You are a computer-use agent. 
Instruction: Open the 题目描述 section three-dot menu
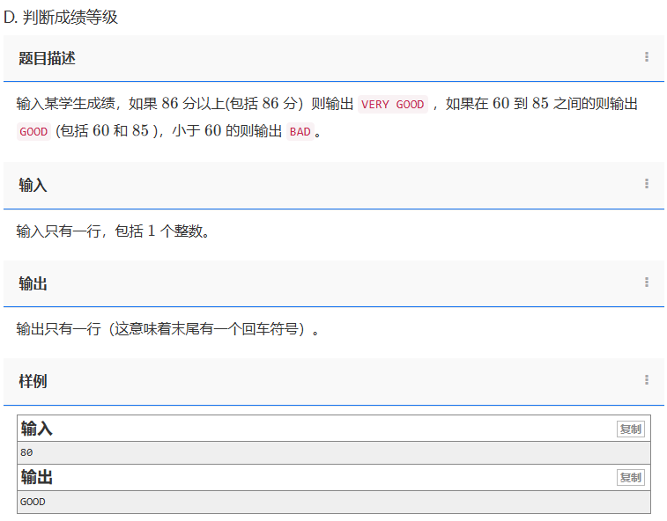[647, 57]
